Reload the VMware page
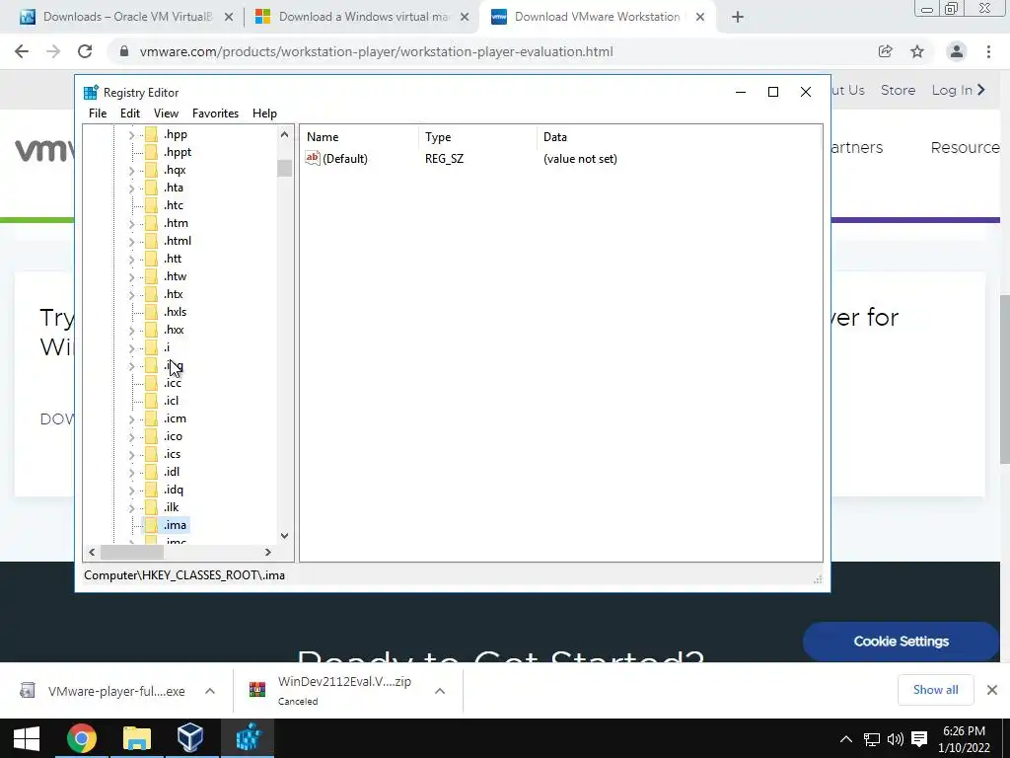The image size is (1010, 758). 85,51
